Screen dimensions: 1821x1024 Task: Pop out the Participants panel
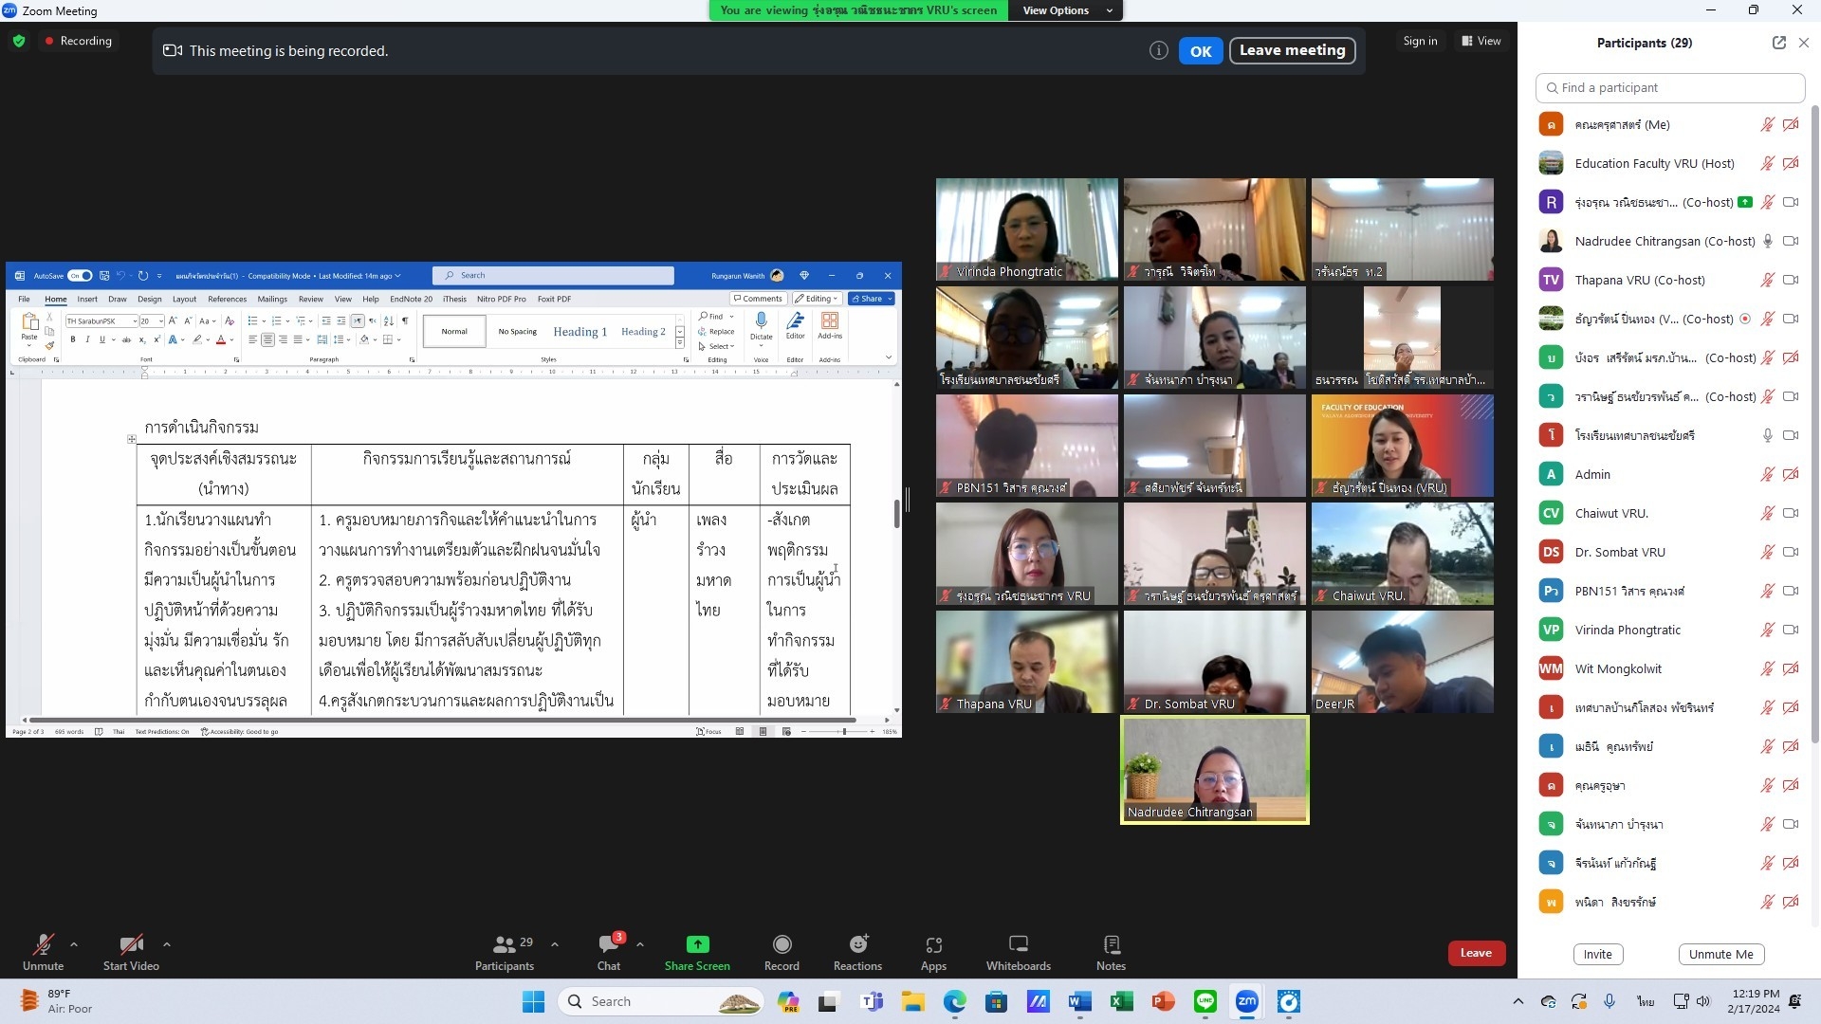coord(1778,43)
